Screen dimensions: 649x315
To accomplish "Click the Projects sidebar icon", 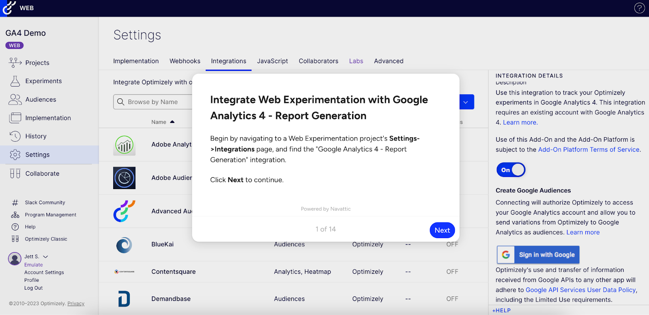I will pos(15,62).
